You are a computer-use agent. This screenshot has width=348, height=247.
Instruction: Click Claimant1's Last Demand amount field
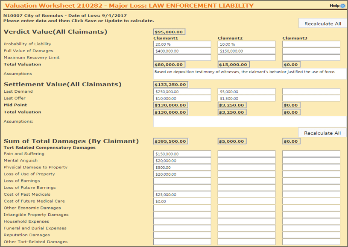tap(181, 91)
